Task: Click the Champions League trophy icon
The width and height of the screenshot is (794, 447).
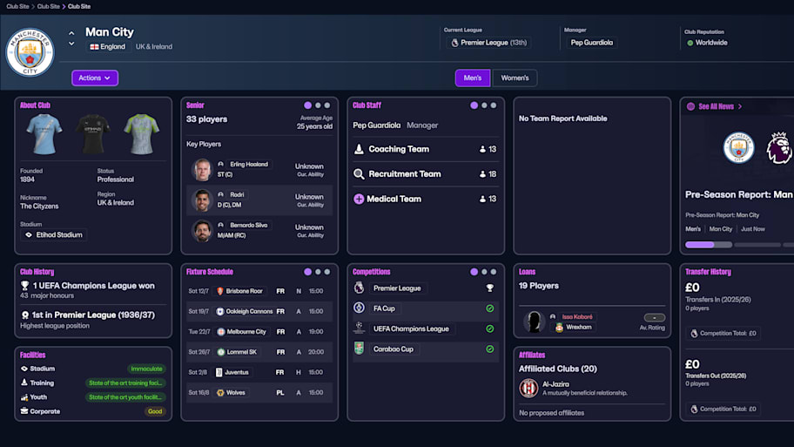Action: [x=24, y=286]
